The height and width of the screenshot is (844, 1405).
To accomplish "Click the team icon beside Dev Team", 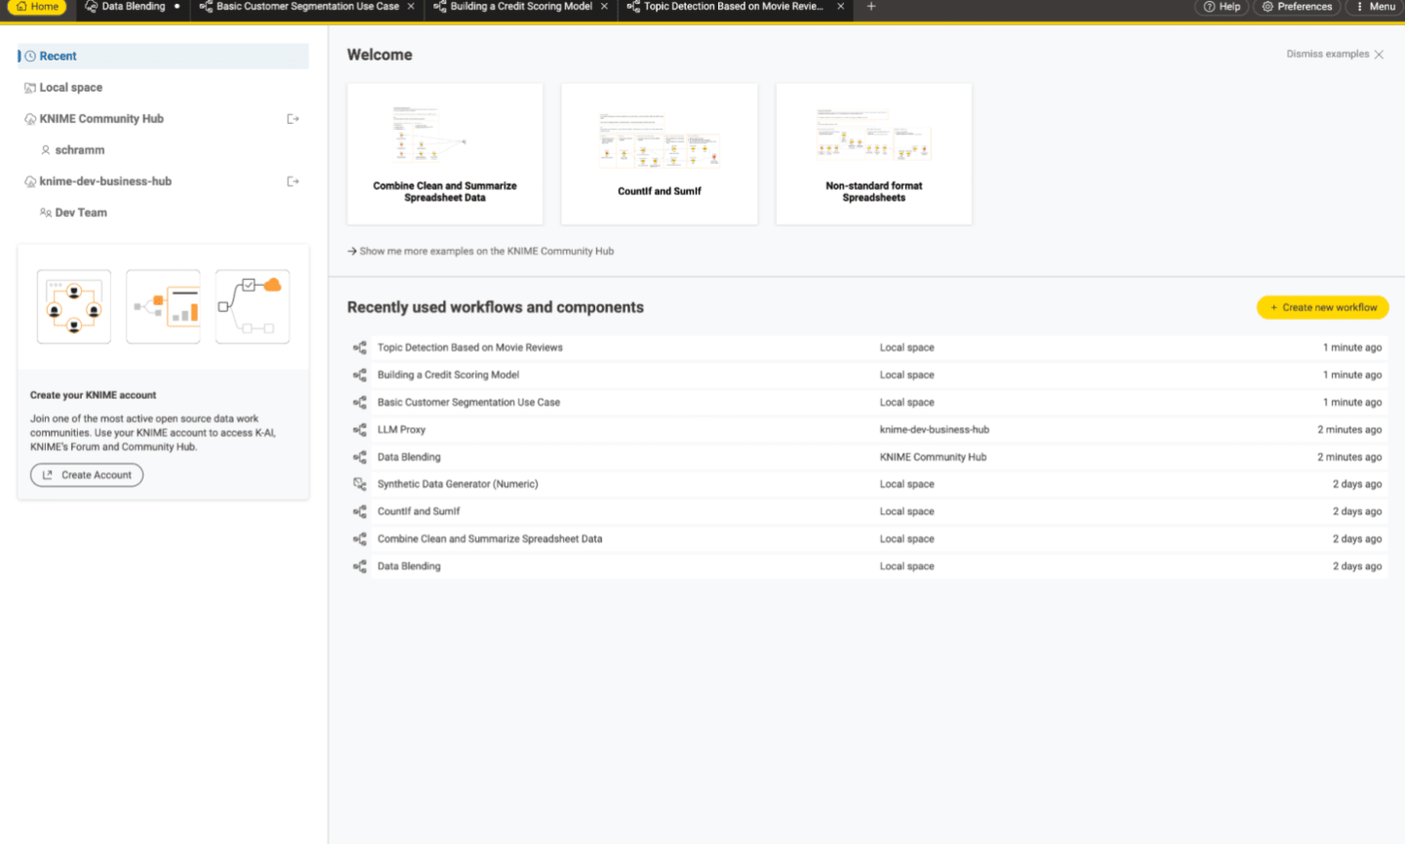I will 45,213.
